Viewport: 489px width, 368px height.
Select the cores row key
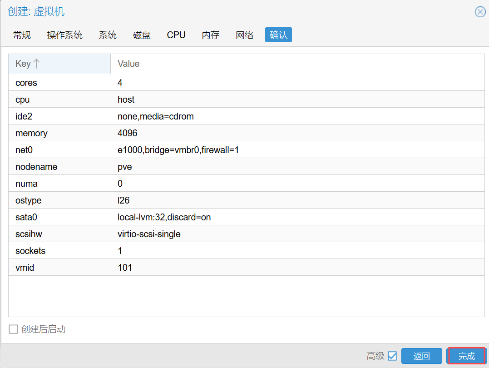(x=26, y=83)
